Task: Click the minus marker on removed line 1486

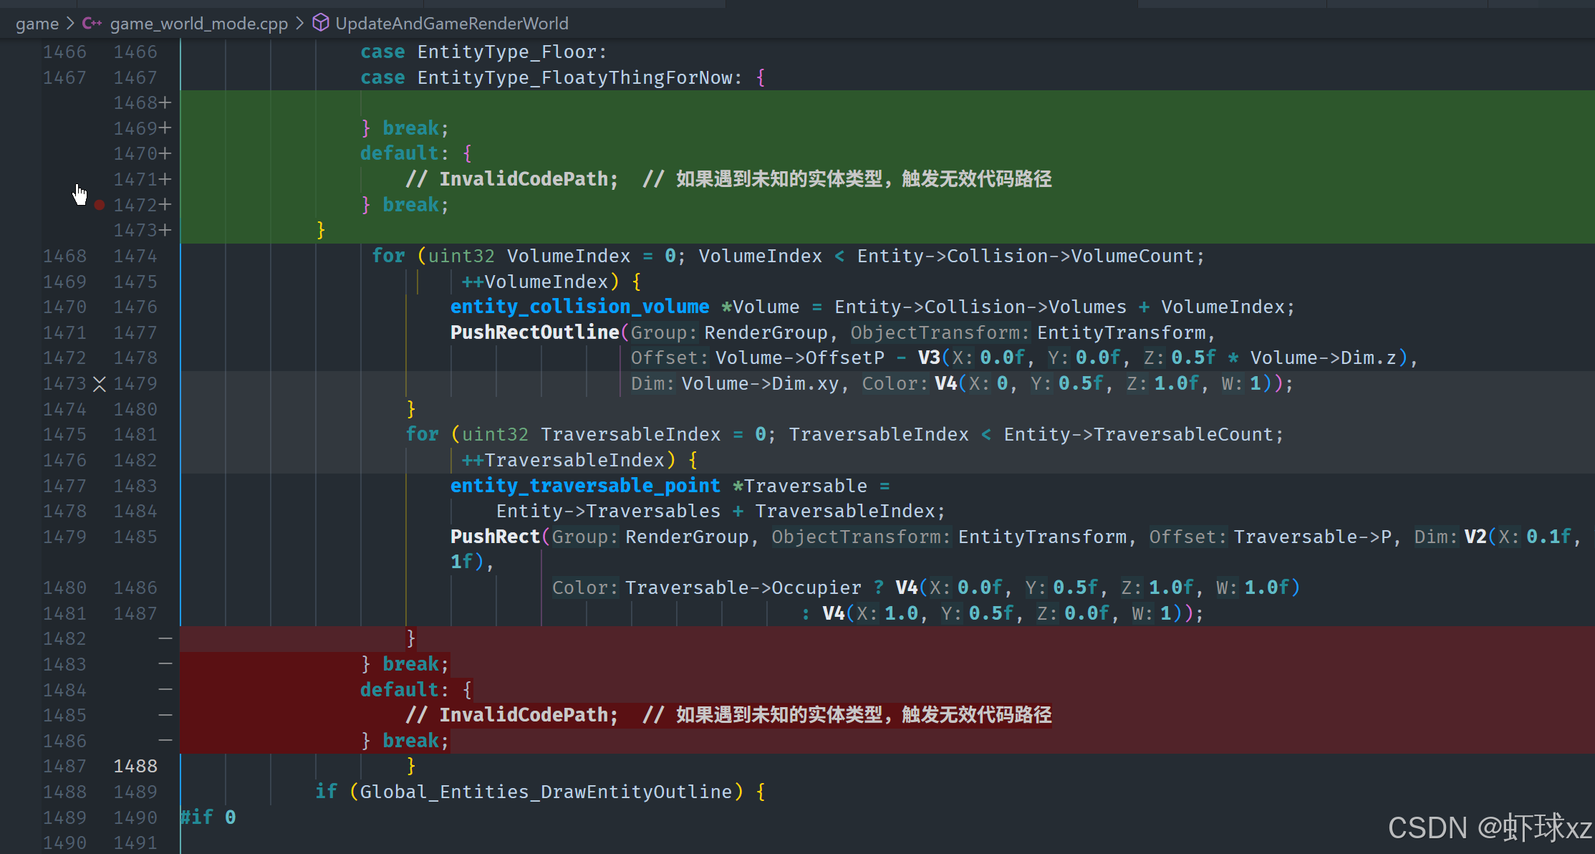Action: [165, 741]
